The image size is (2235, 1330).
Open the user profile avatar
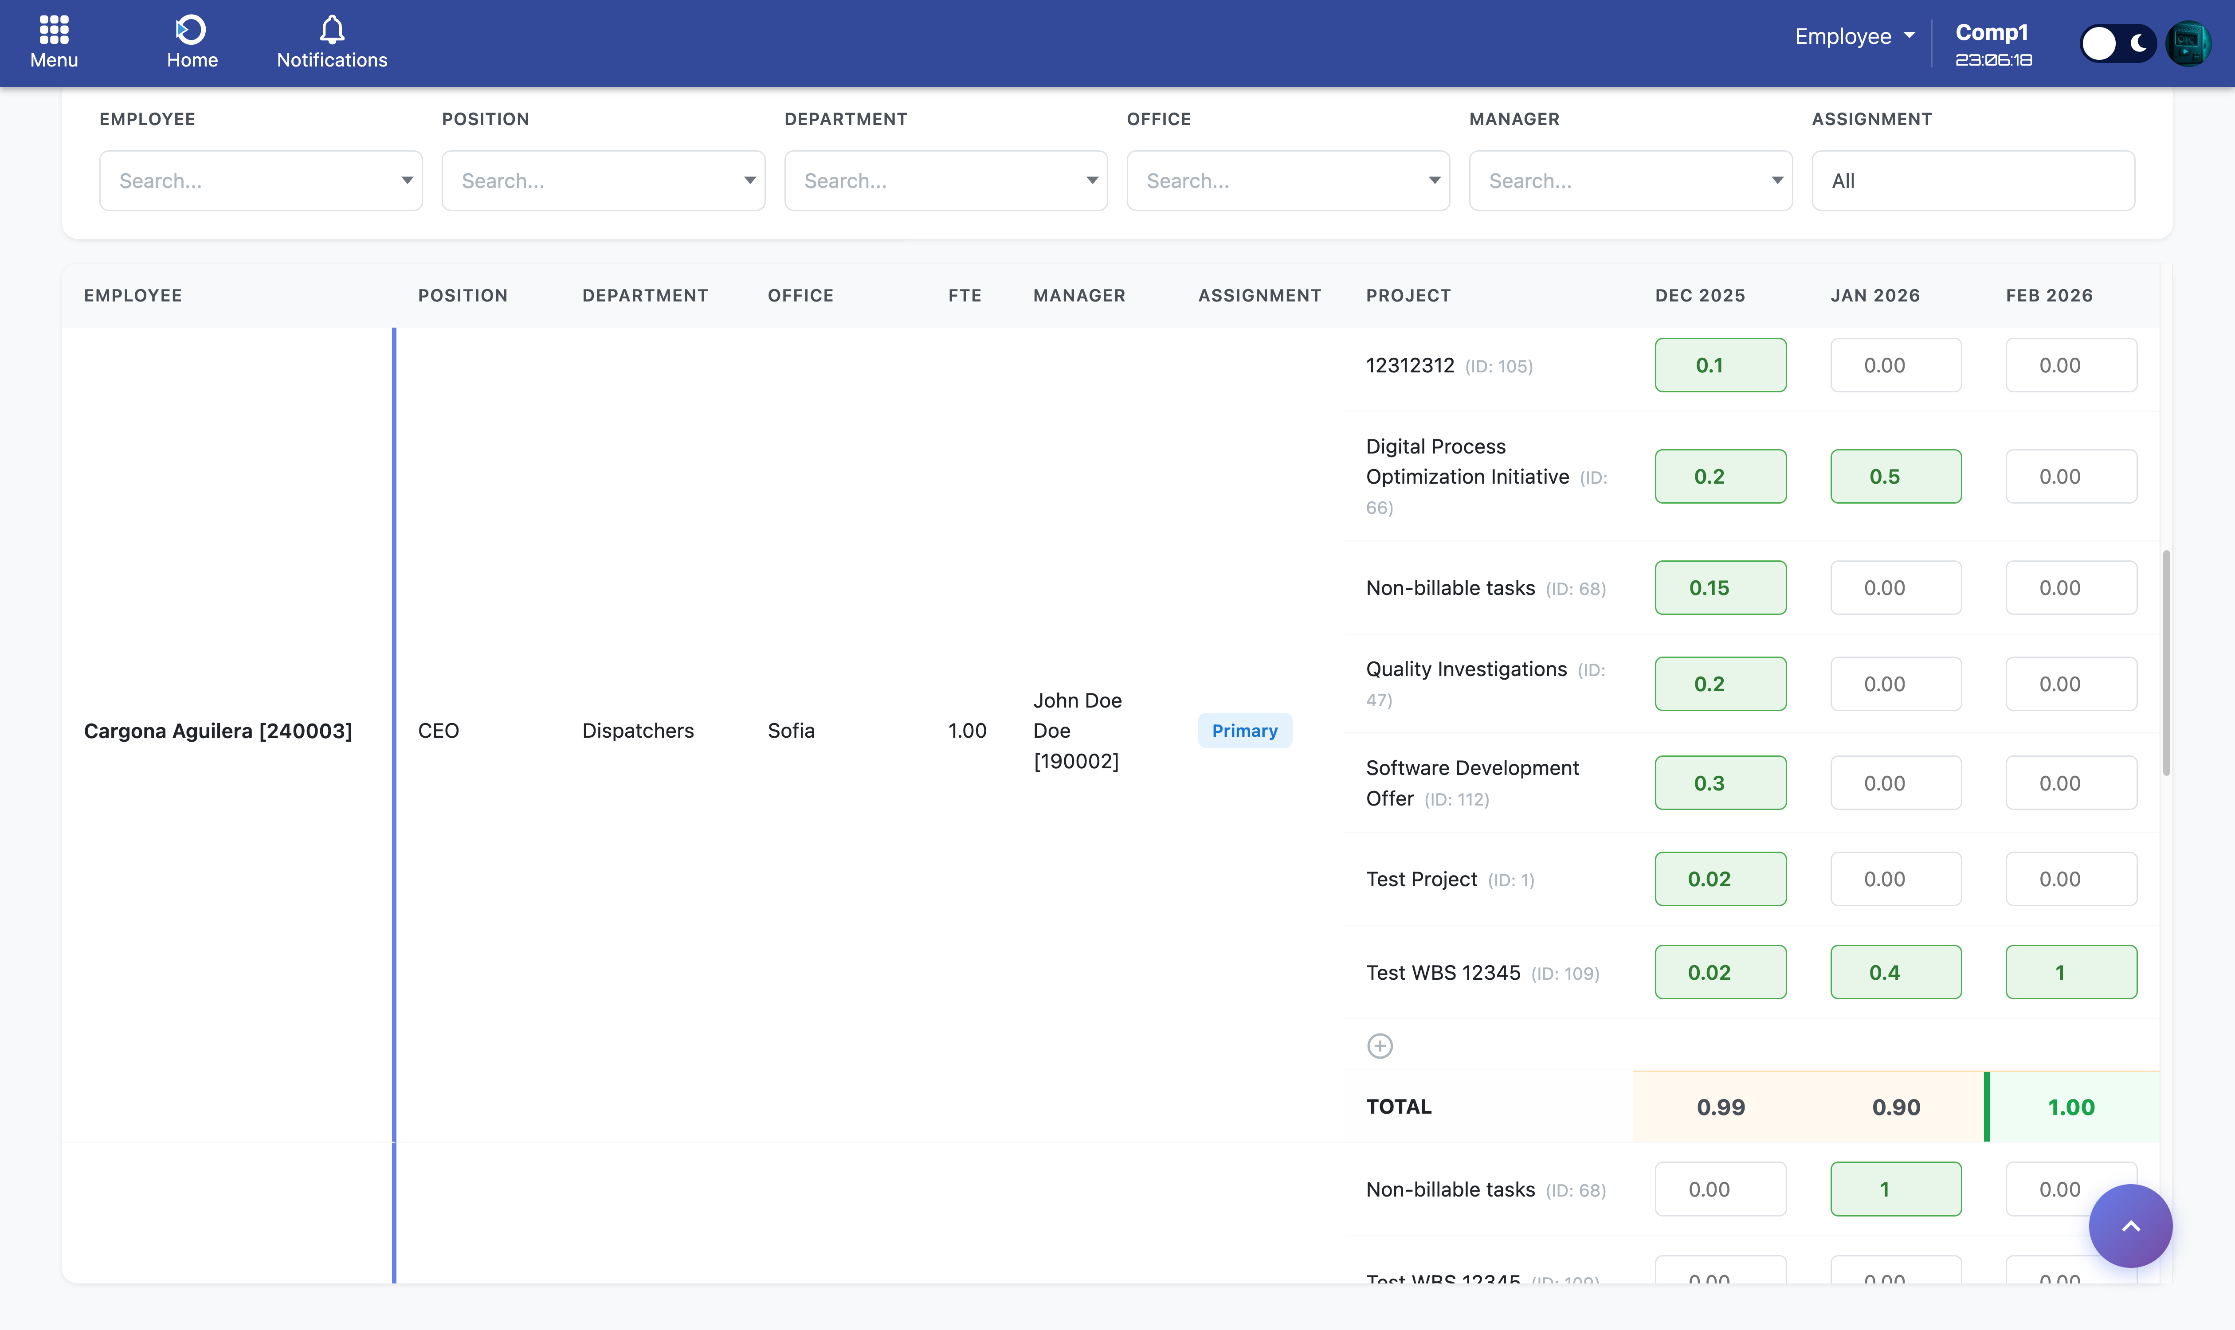click(2188, 43)
